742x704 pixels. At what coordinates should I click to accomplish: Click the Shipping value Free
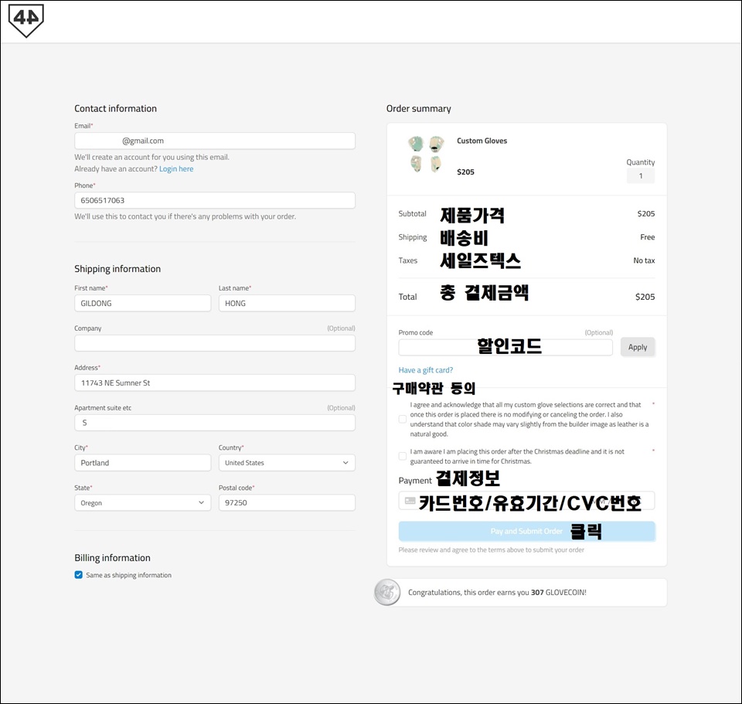[x=648, y=237]
